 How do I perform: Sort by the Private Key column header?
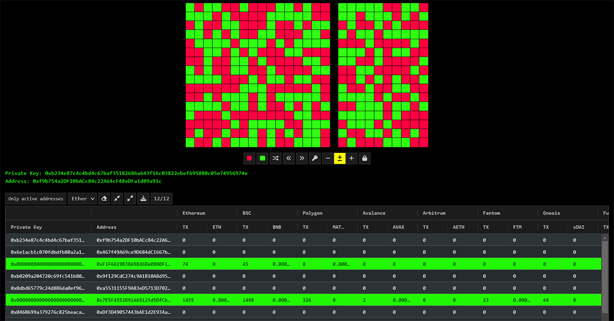pyautogui.click(x=49, y=227)
